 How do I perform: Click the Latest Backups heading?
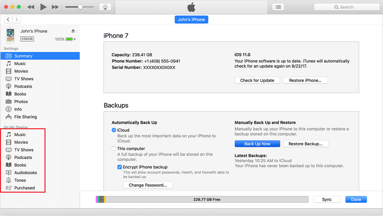(x=251, y=155)
